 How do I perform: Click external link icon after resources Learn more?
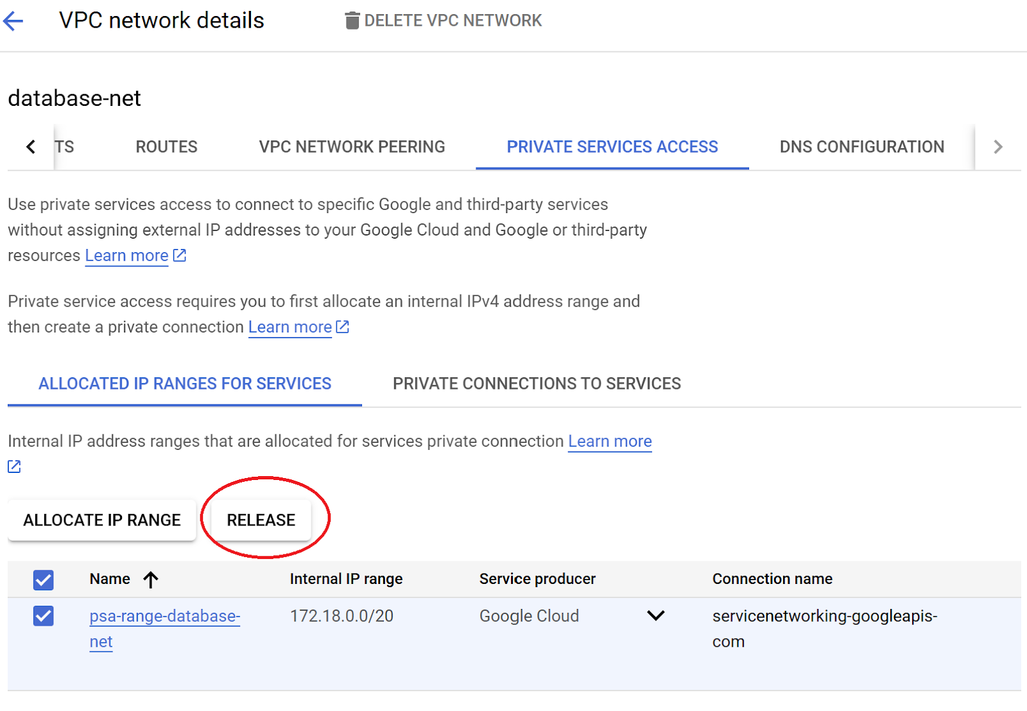(180, 255)
